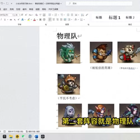Open the font name combo box (中文正文)
This screenshot has height=140, width=140.
6,15
